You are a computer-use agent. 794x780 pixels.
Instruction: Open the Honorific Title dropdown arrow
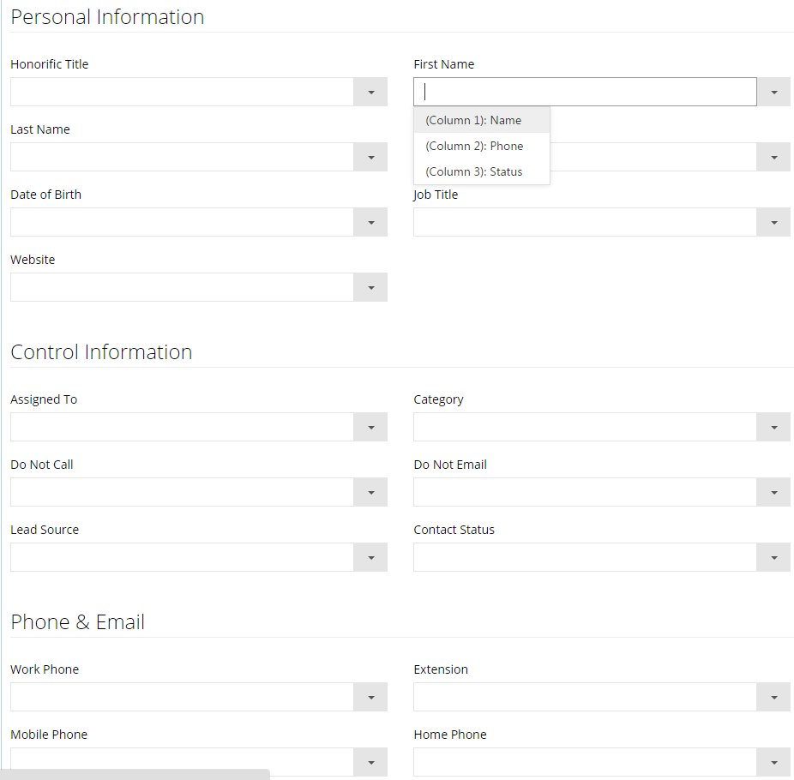[370, 92]
